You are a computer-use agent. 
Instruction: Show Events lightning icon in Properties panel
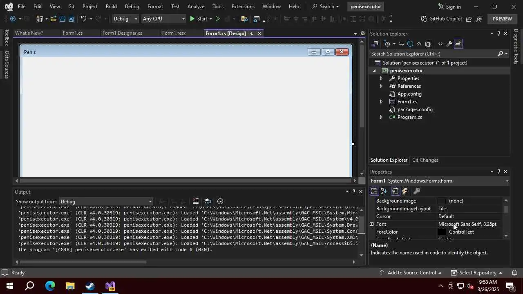[x=405, y=191]
